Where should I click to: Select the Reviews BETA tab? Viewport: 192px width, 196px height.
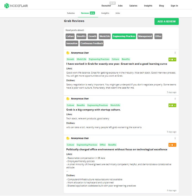click(x=88, y=13)
